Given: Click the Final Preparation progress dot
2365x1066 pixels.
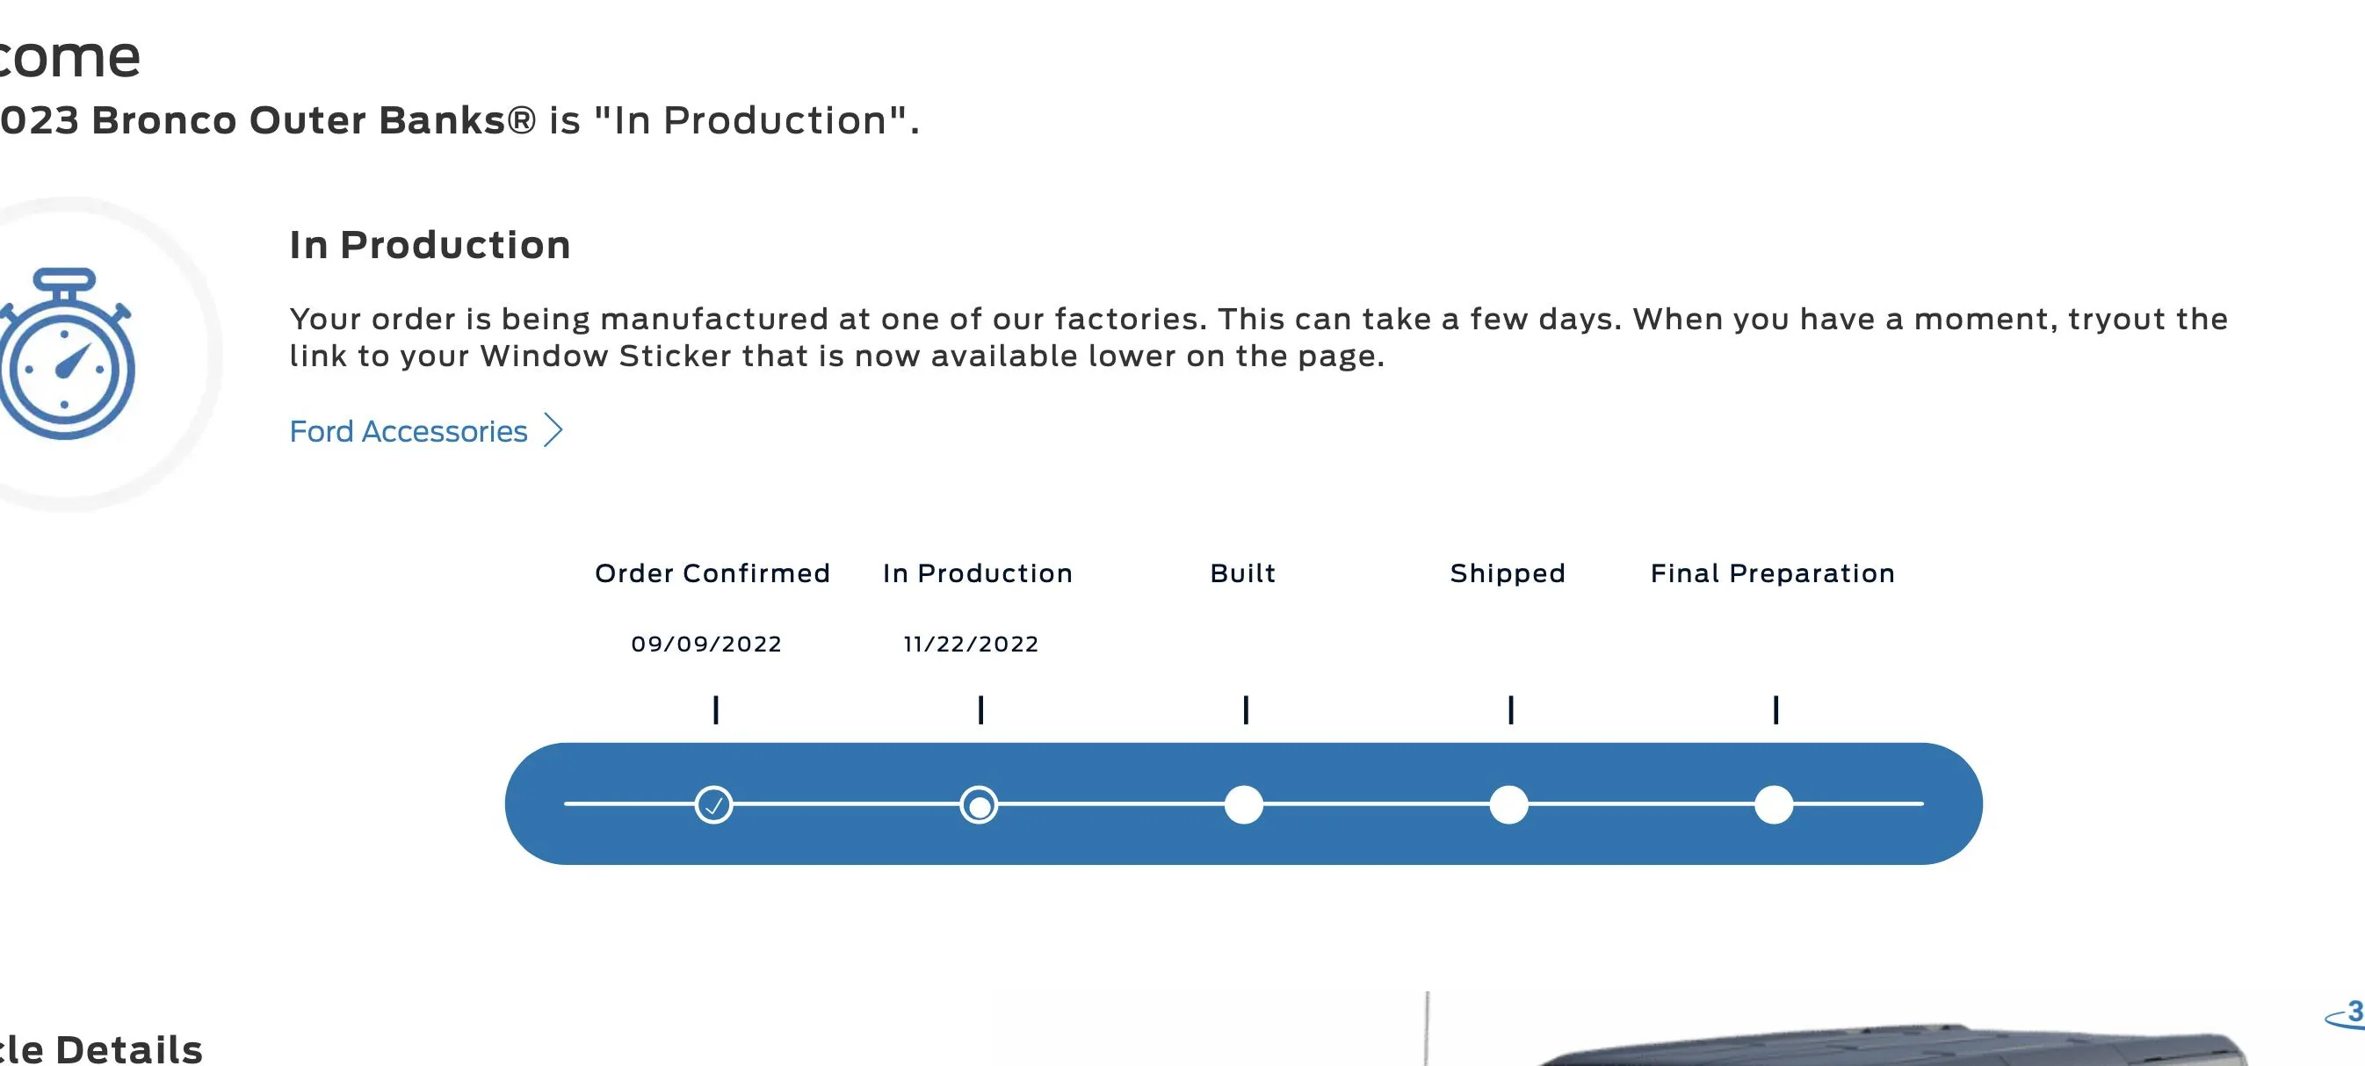Looking at the screenshot, I should 1774,804.
